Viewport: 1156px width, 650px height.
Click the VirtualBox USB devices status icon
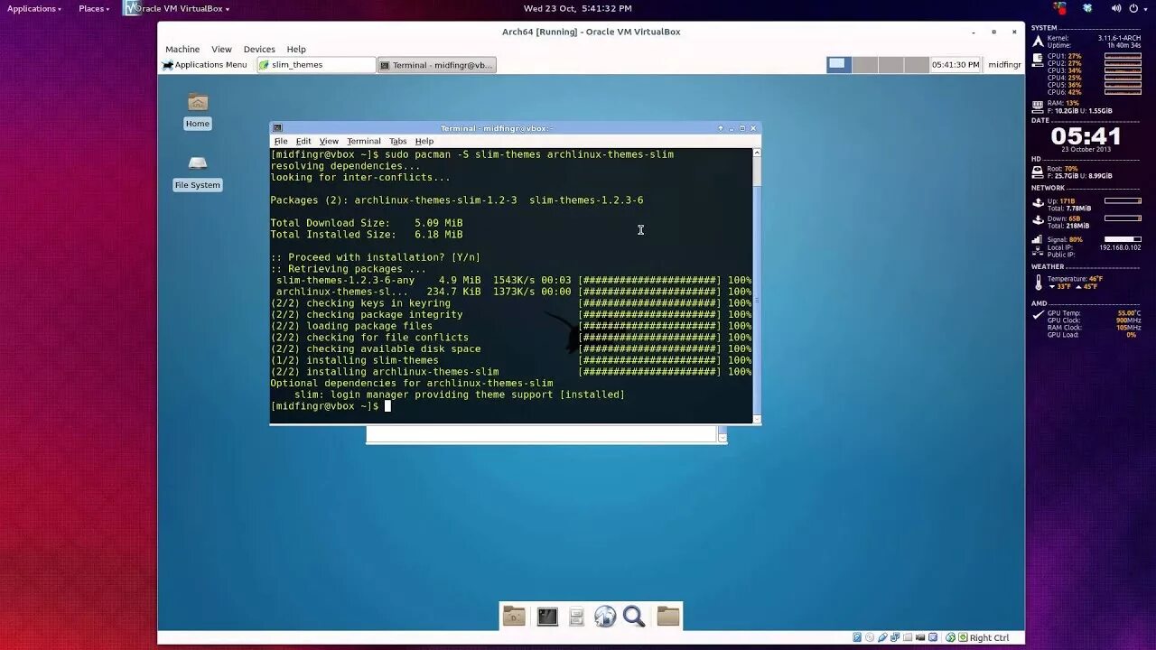(x=882, y=637)
